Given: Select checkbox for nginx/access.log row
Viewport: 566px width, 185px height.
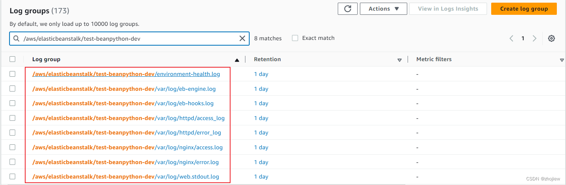Looking at the screenshot, I should (x=13, y=147).
